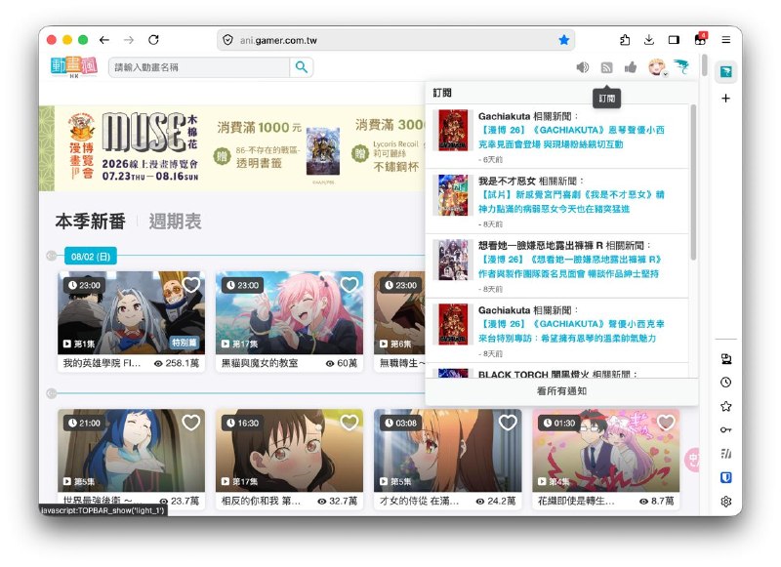
Task: Toggle the blue bookmark star
Action: tap(564, 40)
